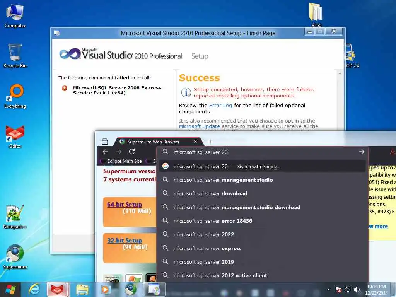
Task: Click the taskbar clock showing 10:16 PM
Action: click(x=376, y=290)
